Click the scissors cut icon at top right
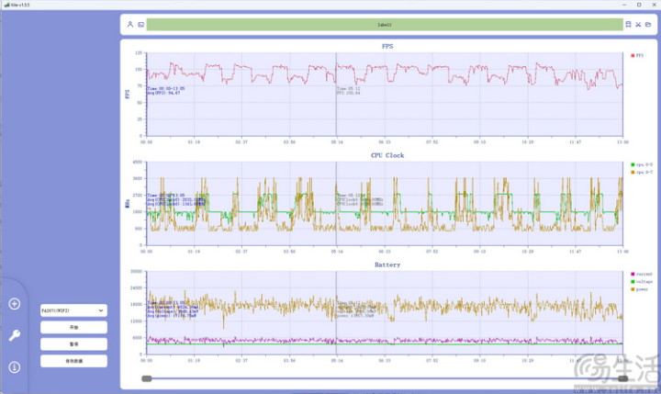Image resolution: width=661 pixels, height=394 pixels. point(638,25)
